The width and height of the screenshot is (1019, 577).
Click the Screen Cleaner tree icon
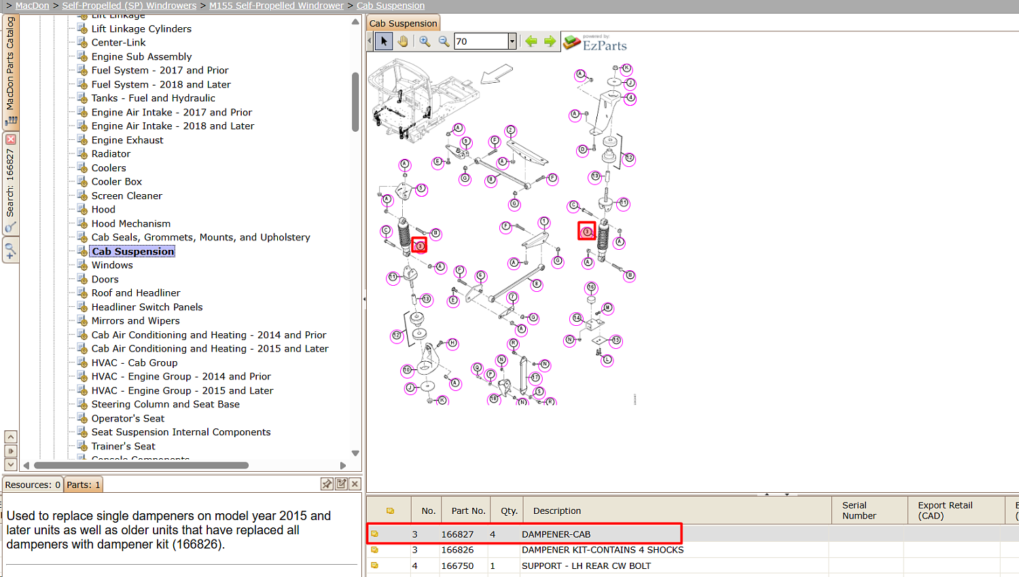[82, 196]
